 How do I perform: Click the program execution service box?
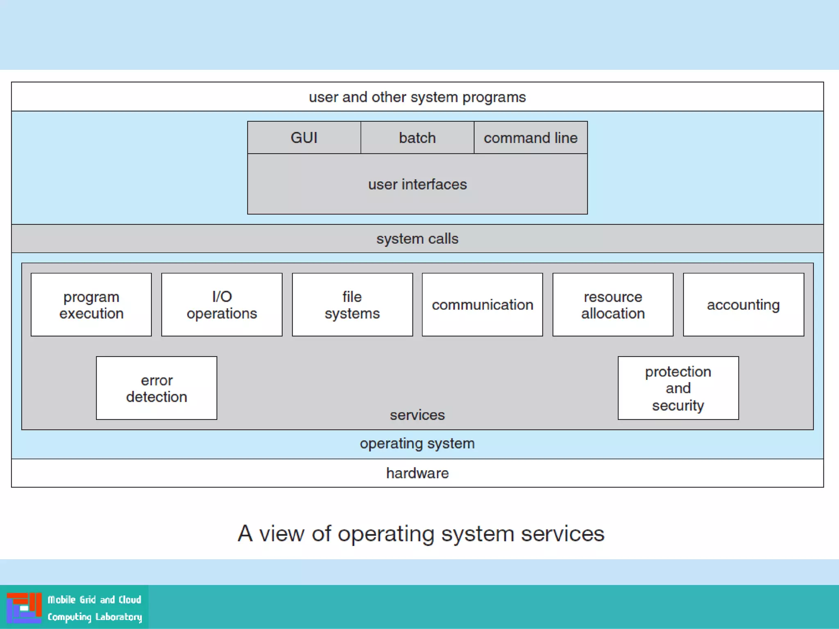point(91,305)
